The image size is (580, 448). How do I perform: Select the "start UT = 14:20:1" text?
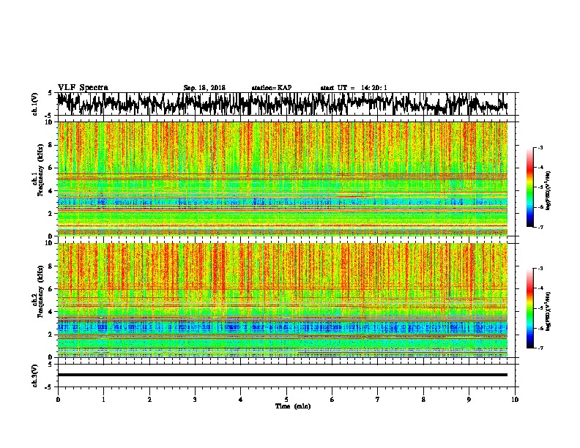tap(354, 88)
